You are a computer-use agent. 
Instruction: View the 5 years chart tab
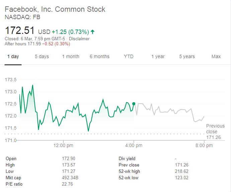187,56
